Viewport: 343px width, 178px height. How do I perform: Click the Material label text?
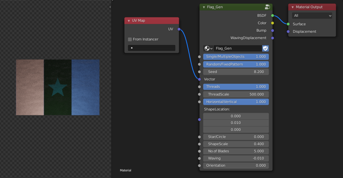pos(126,170)
